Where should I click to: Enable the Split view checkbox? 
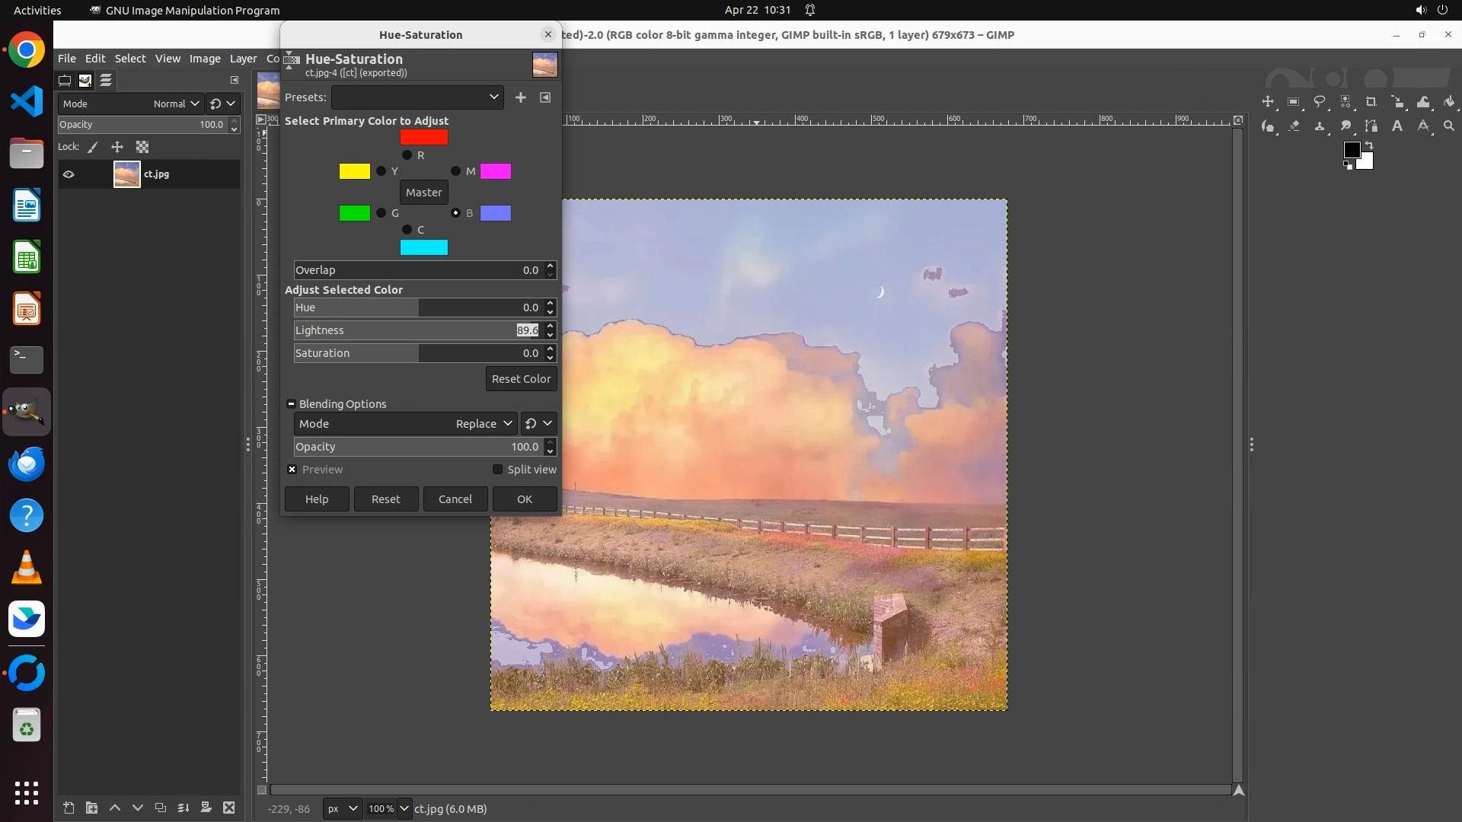pos(498,470)
